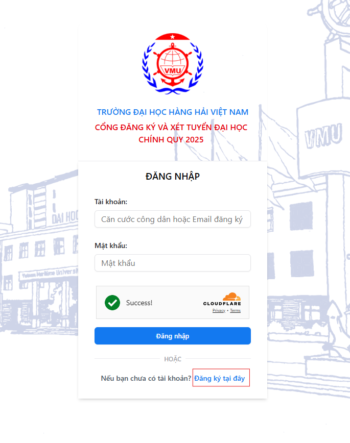Click the Trường Đại học Hàng Hải Việt Nam title
Viewport: 350px width, 443px height.
click(x=173, y=112)
